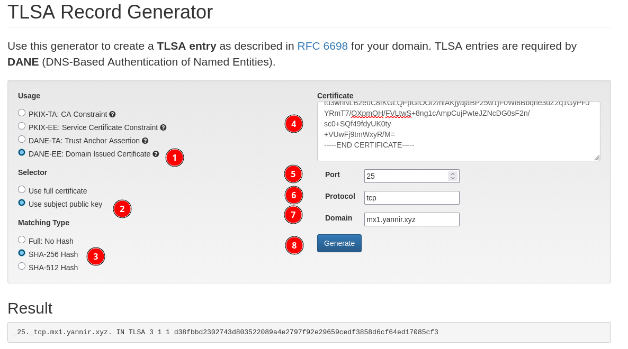Focus the Protocol input field
Screen dimensions: 628x349
click(x=411, y=198)
